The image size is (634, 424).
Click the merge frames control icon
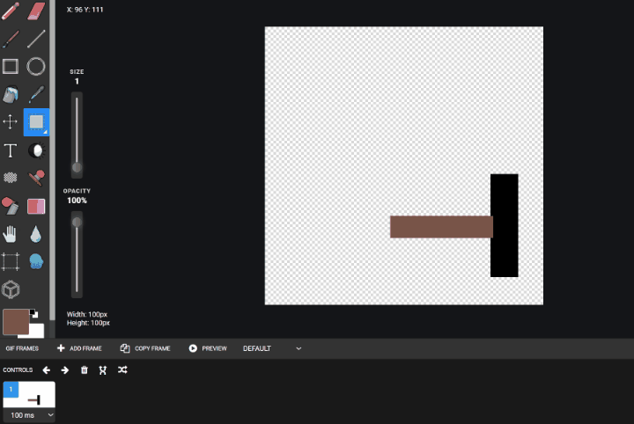point(103,369)
